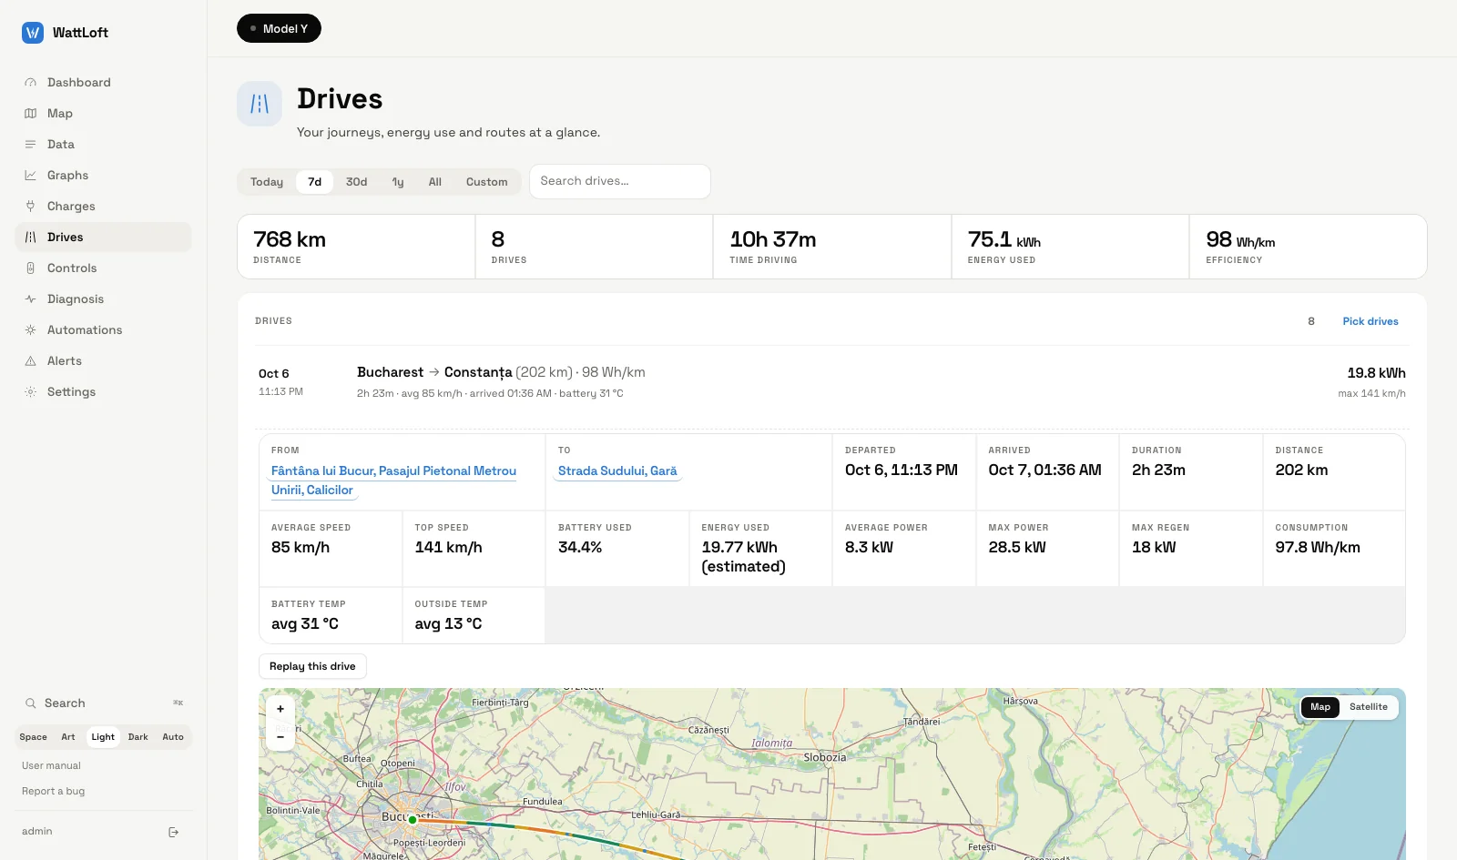The height and width of the screenshot is (860, 1457).
Task: Open Graphs via its chart icon
Action: point(30,175)
